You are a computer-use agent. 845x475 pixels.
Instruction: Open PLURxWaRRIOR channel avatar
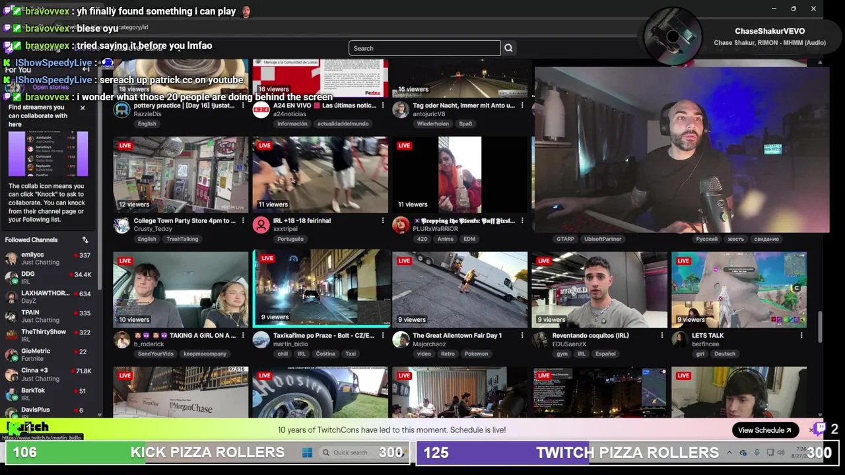click(x=401, y=225)
